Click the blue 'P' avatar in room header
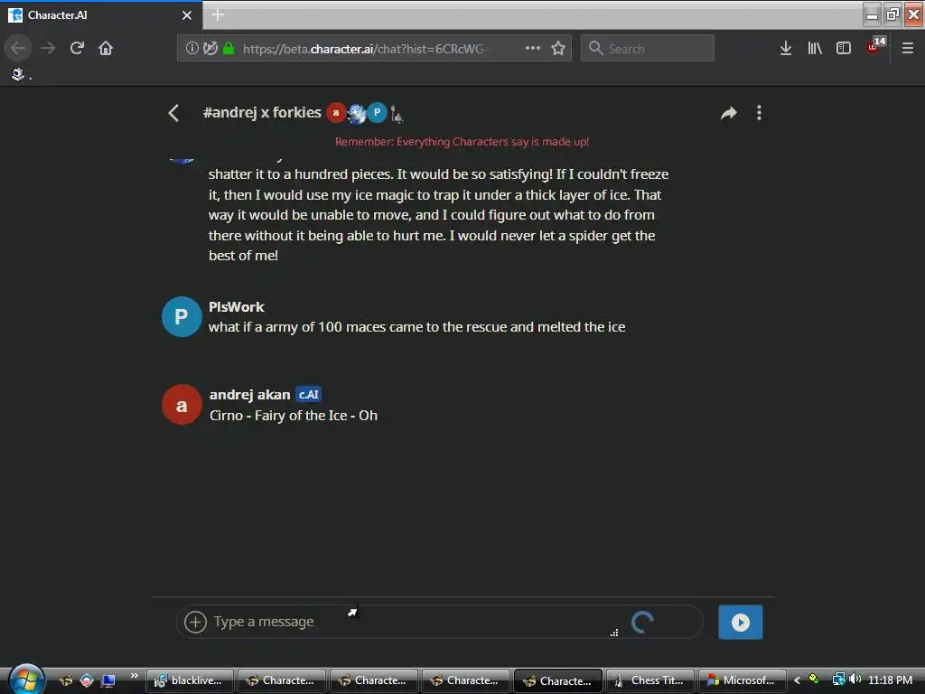 point(377,113)
